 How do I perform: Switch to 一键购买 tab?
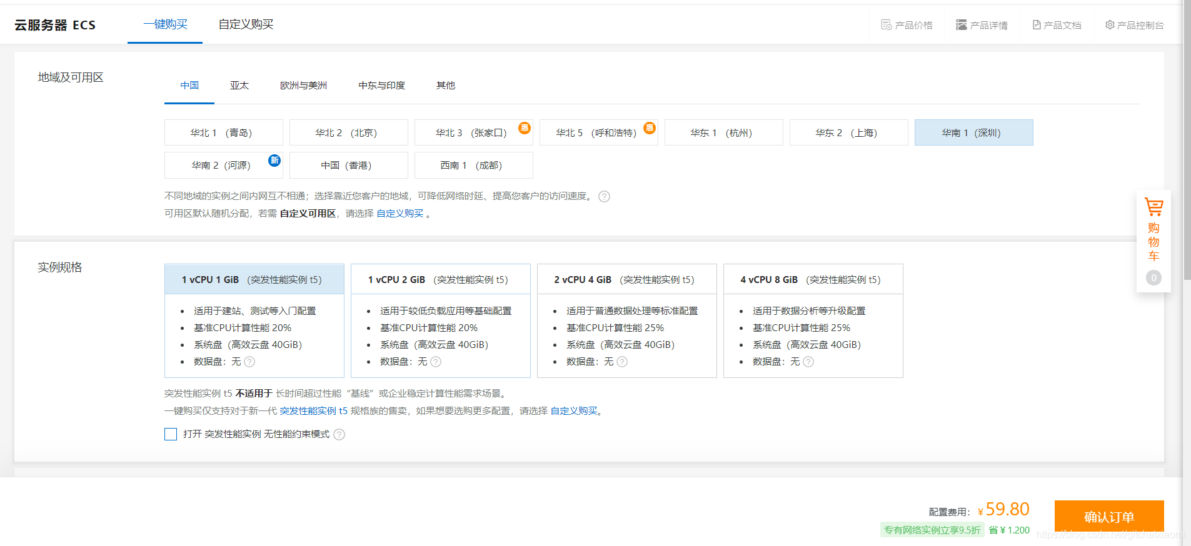point(165,24)
